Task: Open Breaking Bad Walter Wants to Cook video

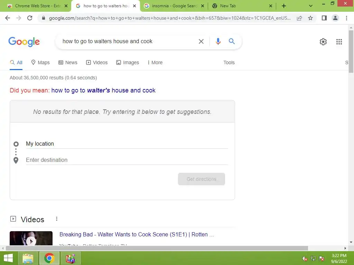Action: (136, 235)
